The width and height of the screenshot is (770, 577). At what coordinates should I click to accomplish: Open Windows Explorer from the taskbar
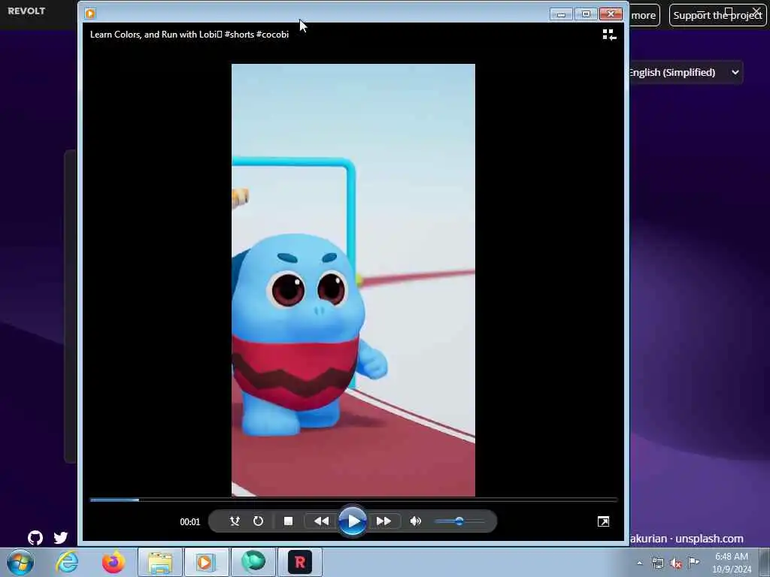pos(160,562)
